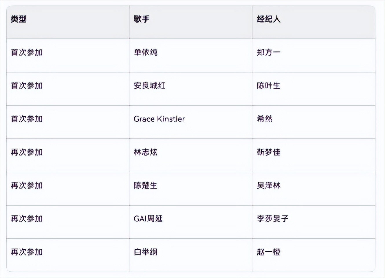Viewport: 385px width, 278px height.
Task: Click 首次参加 in the 单依纯 row
Action: [x=27, y=52]
